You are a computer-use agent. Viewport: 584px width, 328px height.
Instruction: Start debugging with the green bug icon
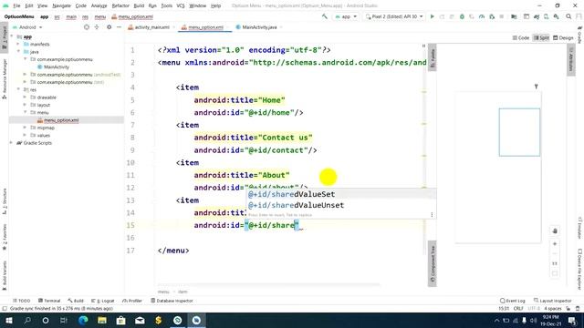462,16
